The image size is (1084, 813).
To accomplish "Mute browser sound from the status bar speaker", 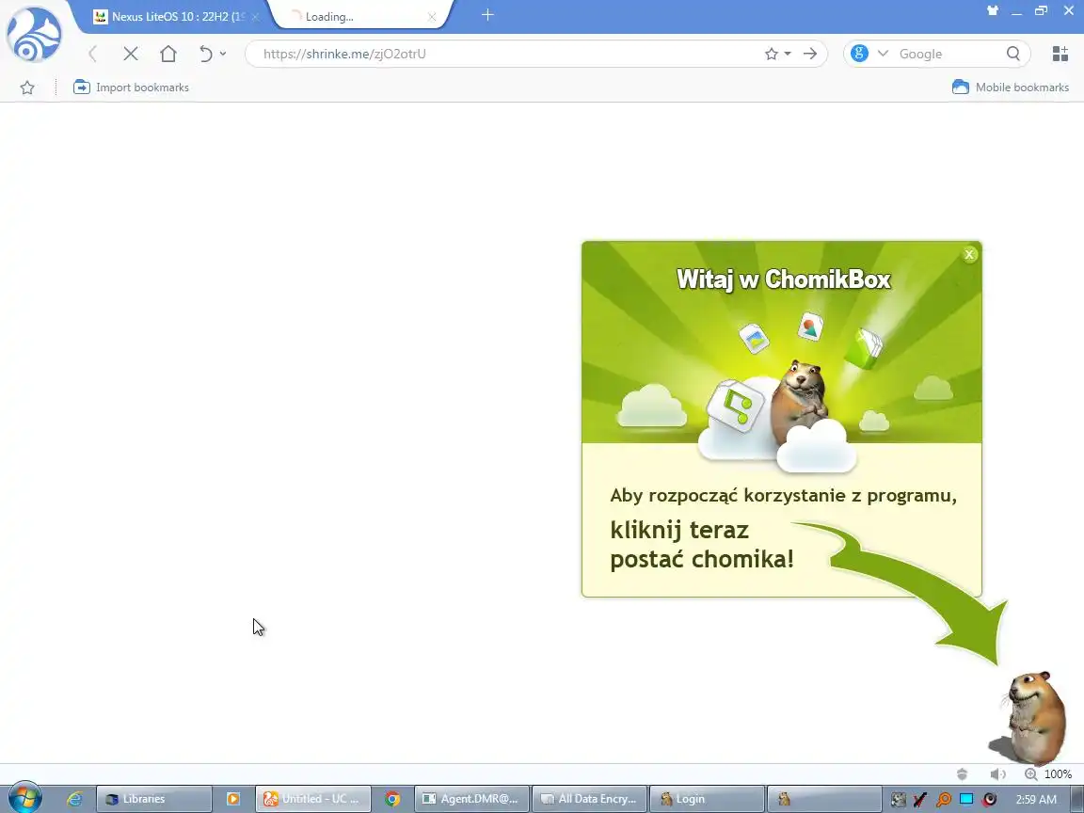I will 997,774.
